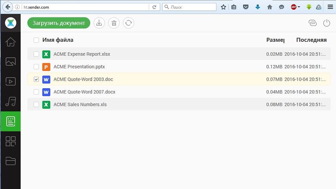Click the green download arrow extension icon
Screen dimensions: 336x189
(x=309, y=7)
